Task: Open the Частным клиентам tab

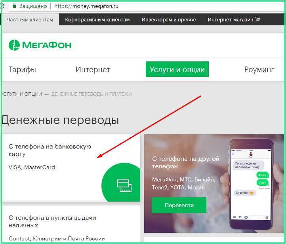Action: click(x=30, y=19)
